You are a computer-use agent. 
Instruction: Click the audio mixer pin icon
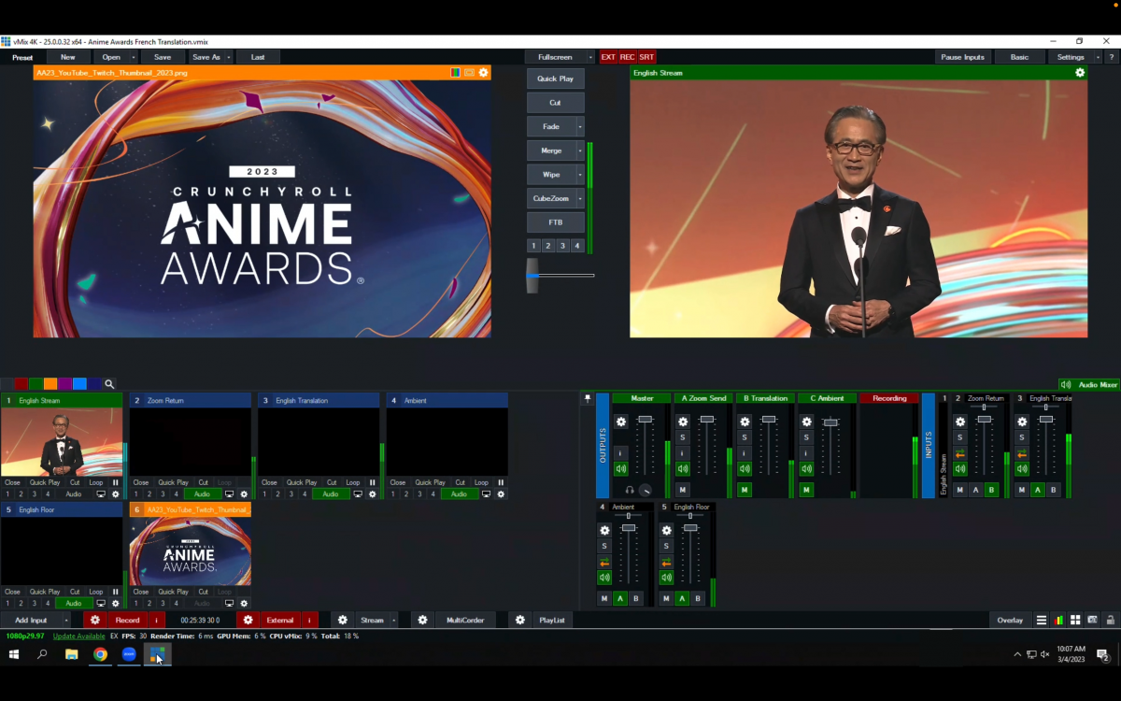pyautogui.click(x=588, y=398)
